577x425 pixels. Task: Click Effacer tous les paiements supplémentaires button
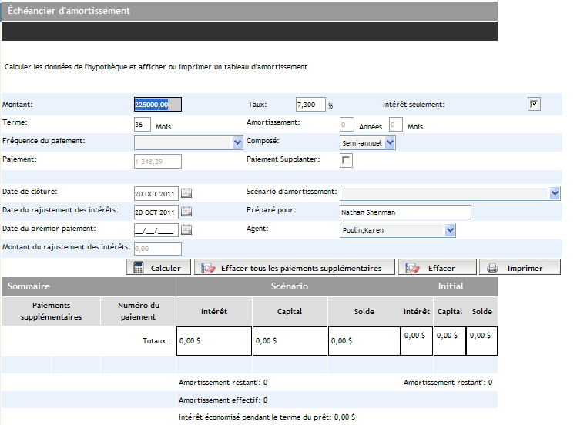(x=294, y=267)
